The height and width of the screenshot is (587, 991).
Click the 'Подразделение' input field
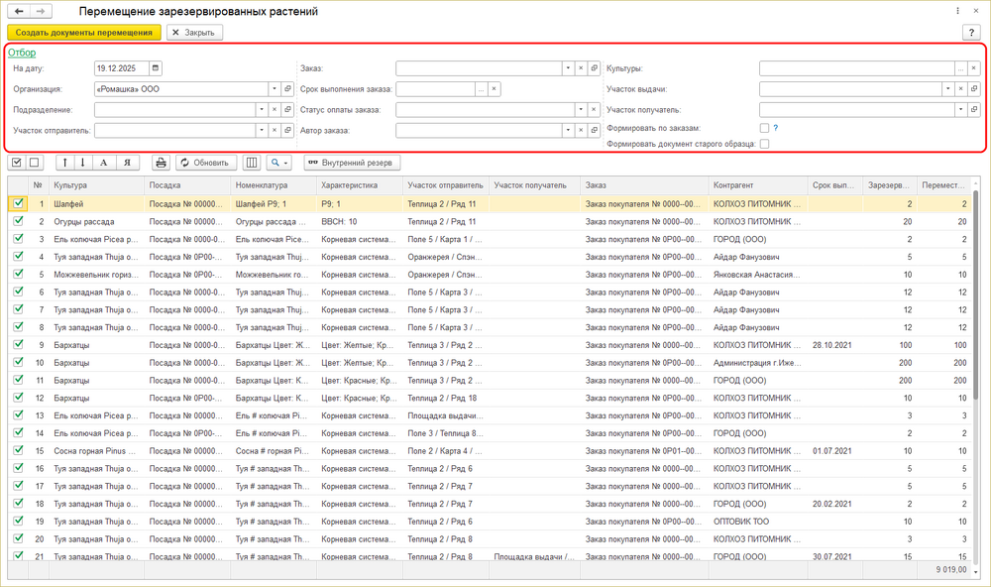click(173, 109)
